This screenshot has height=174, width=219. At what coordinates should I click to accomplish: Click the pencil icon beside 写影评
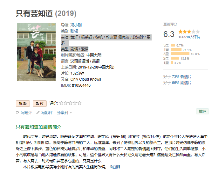pyautogui.click(x=38, y=112)
